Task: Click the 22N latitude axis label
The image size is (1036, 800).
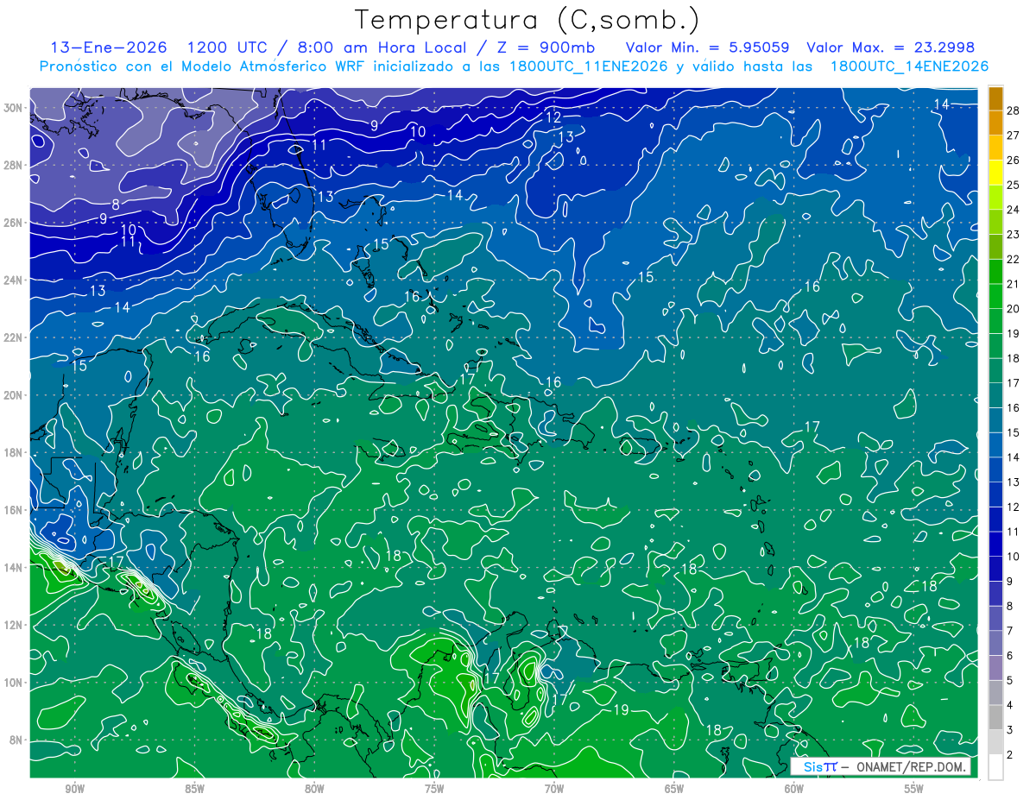Action: (x=15, y=337)
